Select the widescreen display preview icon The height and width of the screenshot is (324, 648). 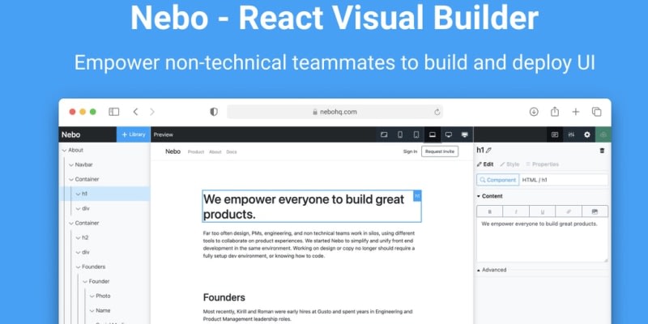click(x=464, y=134)
